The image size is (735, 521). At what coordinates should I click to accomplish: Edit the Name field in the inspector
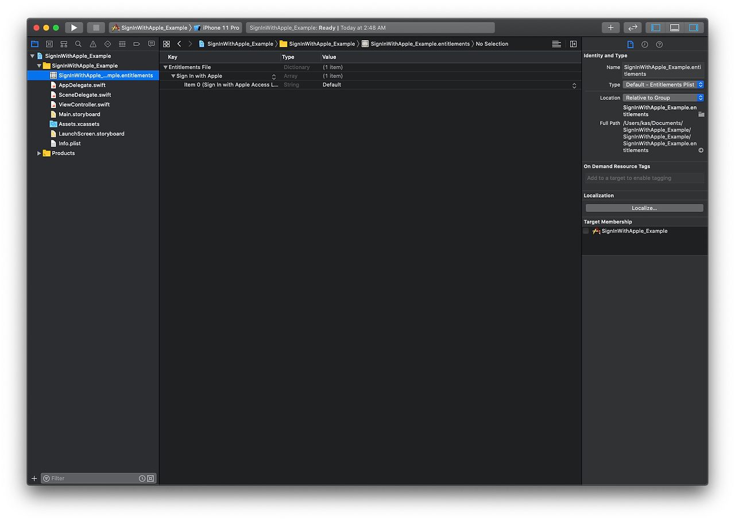point(663,71)
